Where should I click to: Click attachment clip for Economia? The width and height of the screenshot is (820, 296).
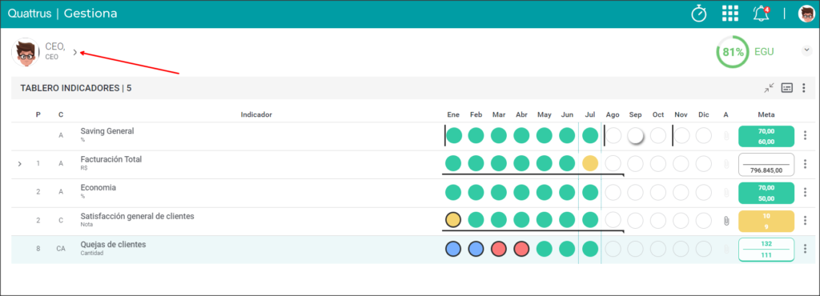(726, 193)
